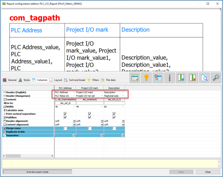The height and width of the screenshot is (177, 223).
Task: Switch to the General tab
Action: coord(10,80)
